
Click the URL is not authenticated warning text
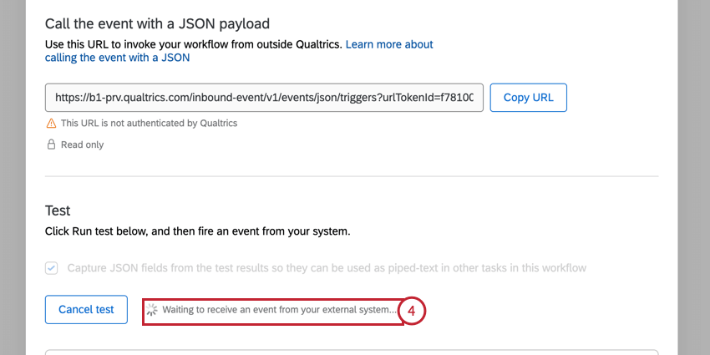point(149,123)
